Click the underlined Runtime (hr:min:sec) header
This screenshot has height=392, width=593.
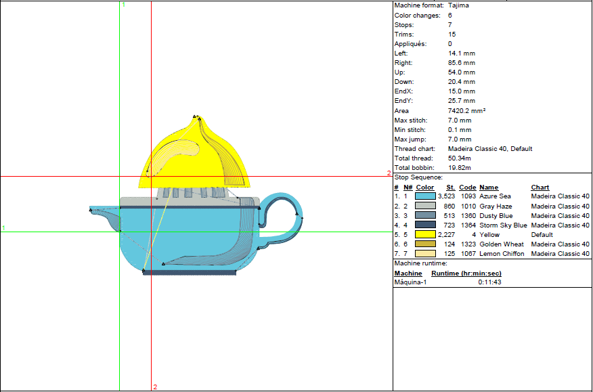tap(466, 274)
